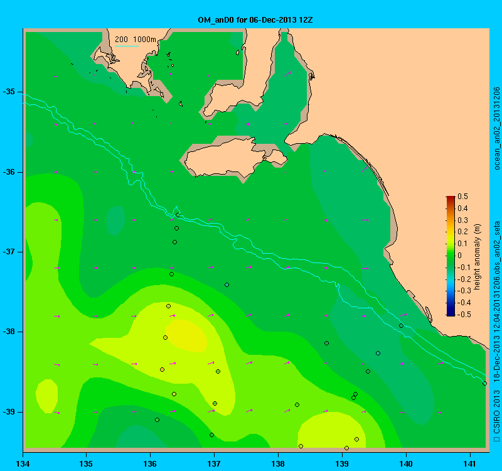Click the -0.3 colour bar tick label

[x=463, y=291]
